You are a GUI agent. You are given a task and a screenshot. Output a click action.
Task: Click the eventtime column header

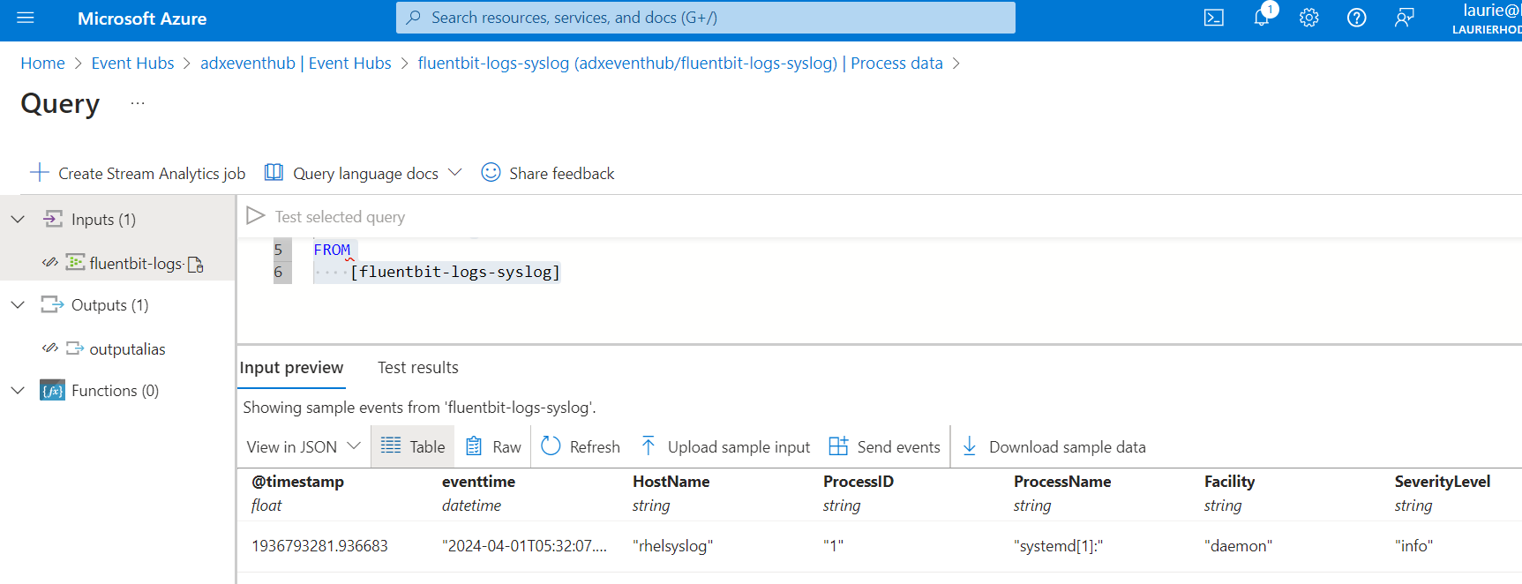click(x=478, y=482)
